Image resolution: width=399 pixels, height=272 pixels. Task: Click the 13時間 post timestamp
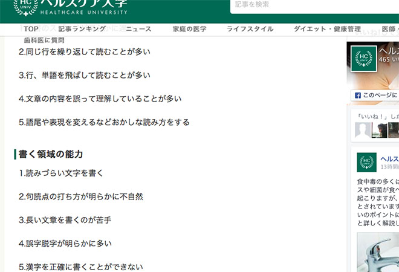click(389, 167)
